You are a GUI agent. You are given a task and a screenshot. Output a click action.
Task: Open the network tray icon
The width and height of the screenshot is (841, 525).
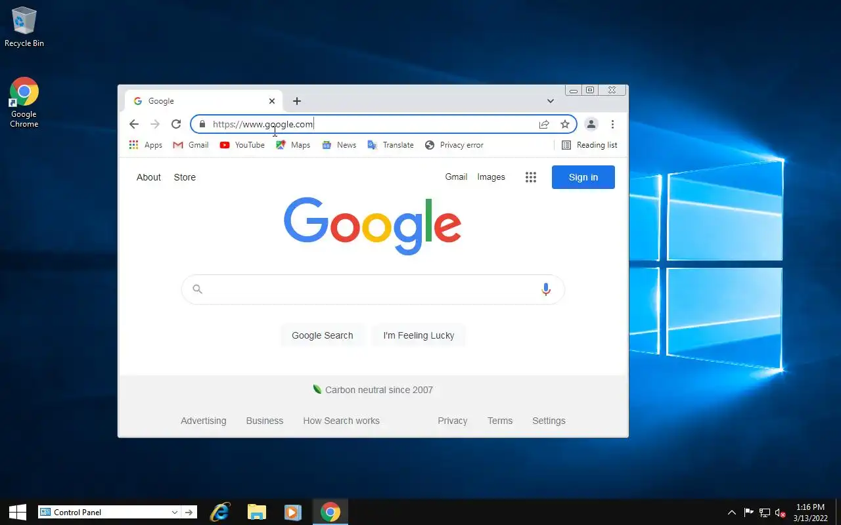(x=765, y=513)
